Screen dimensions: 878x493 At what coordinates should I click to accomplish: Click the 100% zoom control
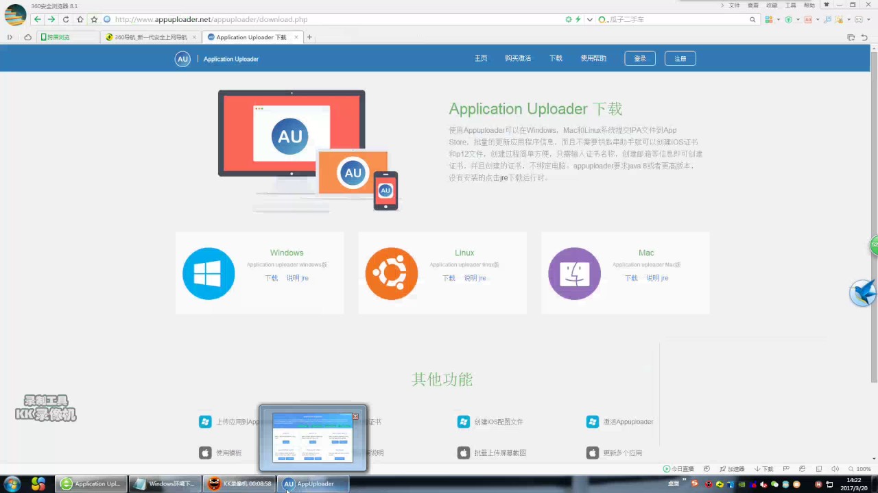click(x=859, y=469)
